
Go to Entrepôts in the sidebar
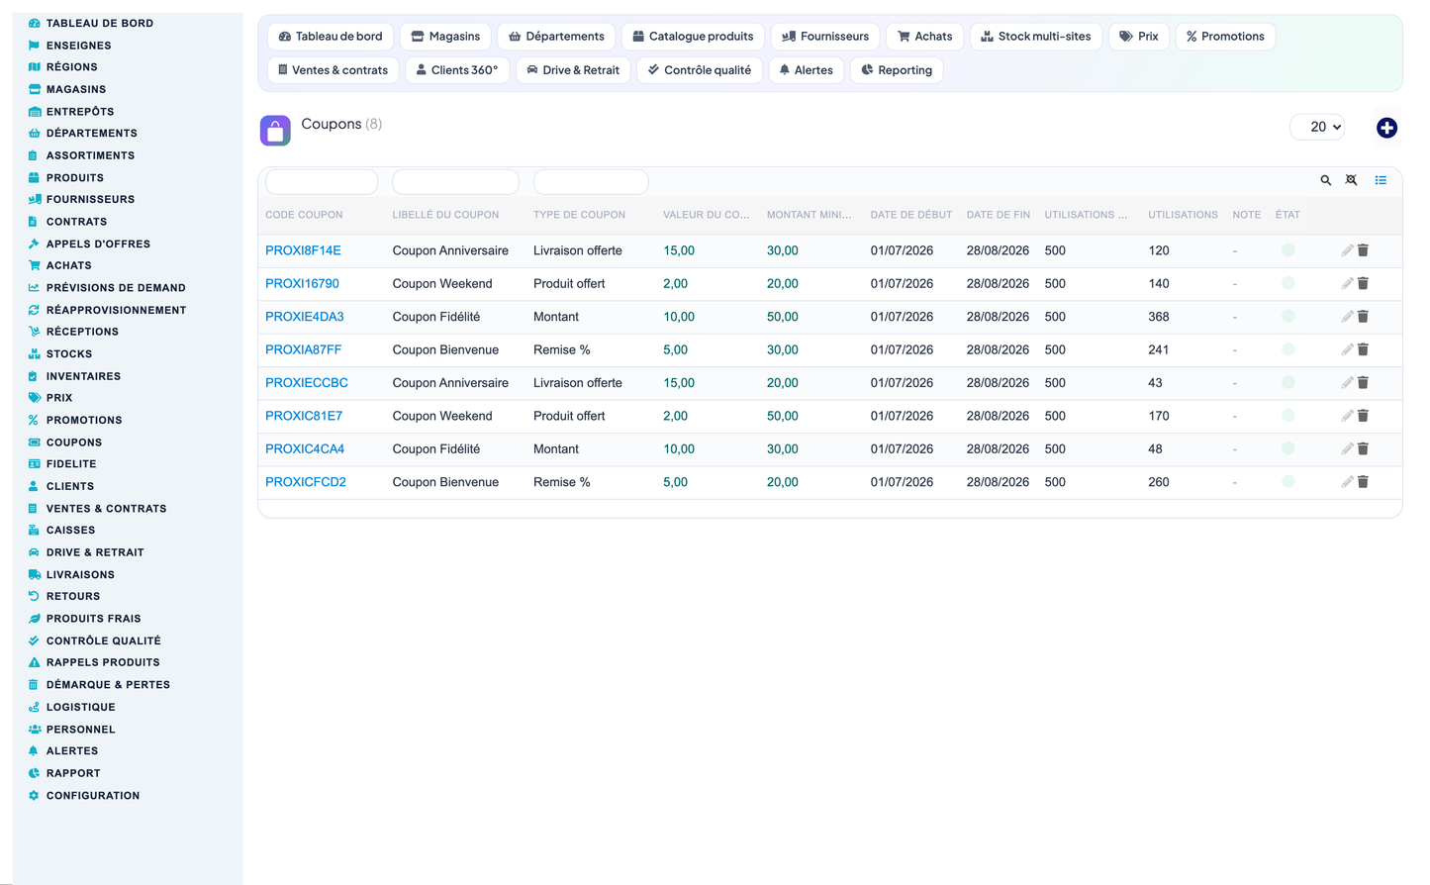point(80,112)
